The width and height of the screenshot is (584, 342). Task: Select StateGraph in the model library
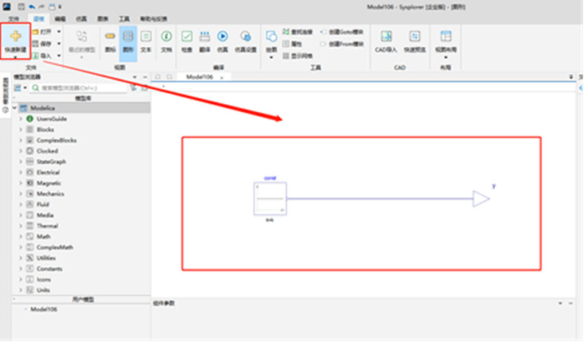[51, 161]
